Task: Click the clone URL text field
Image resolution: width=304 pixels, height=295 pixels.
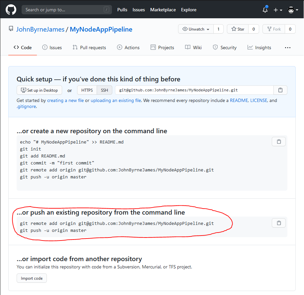Action: click(x=194, y=90)
